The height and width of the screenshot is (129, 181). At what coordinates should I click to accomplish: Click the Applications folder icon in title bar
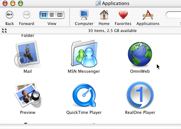pos(98,3)
